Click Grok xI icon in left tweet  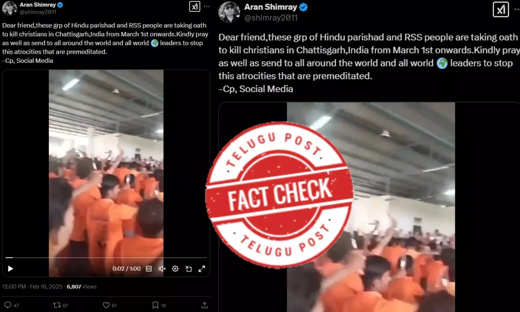click(x=194, y=7)
